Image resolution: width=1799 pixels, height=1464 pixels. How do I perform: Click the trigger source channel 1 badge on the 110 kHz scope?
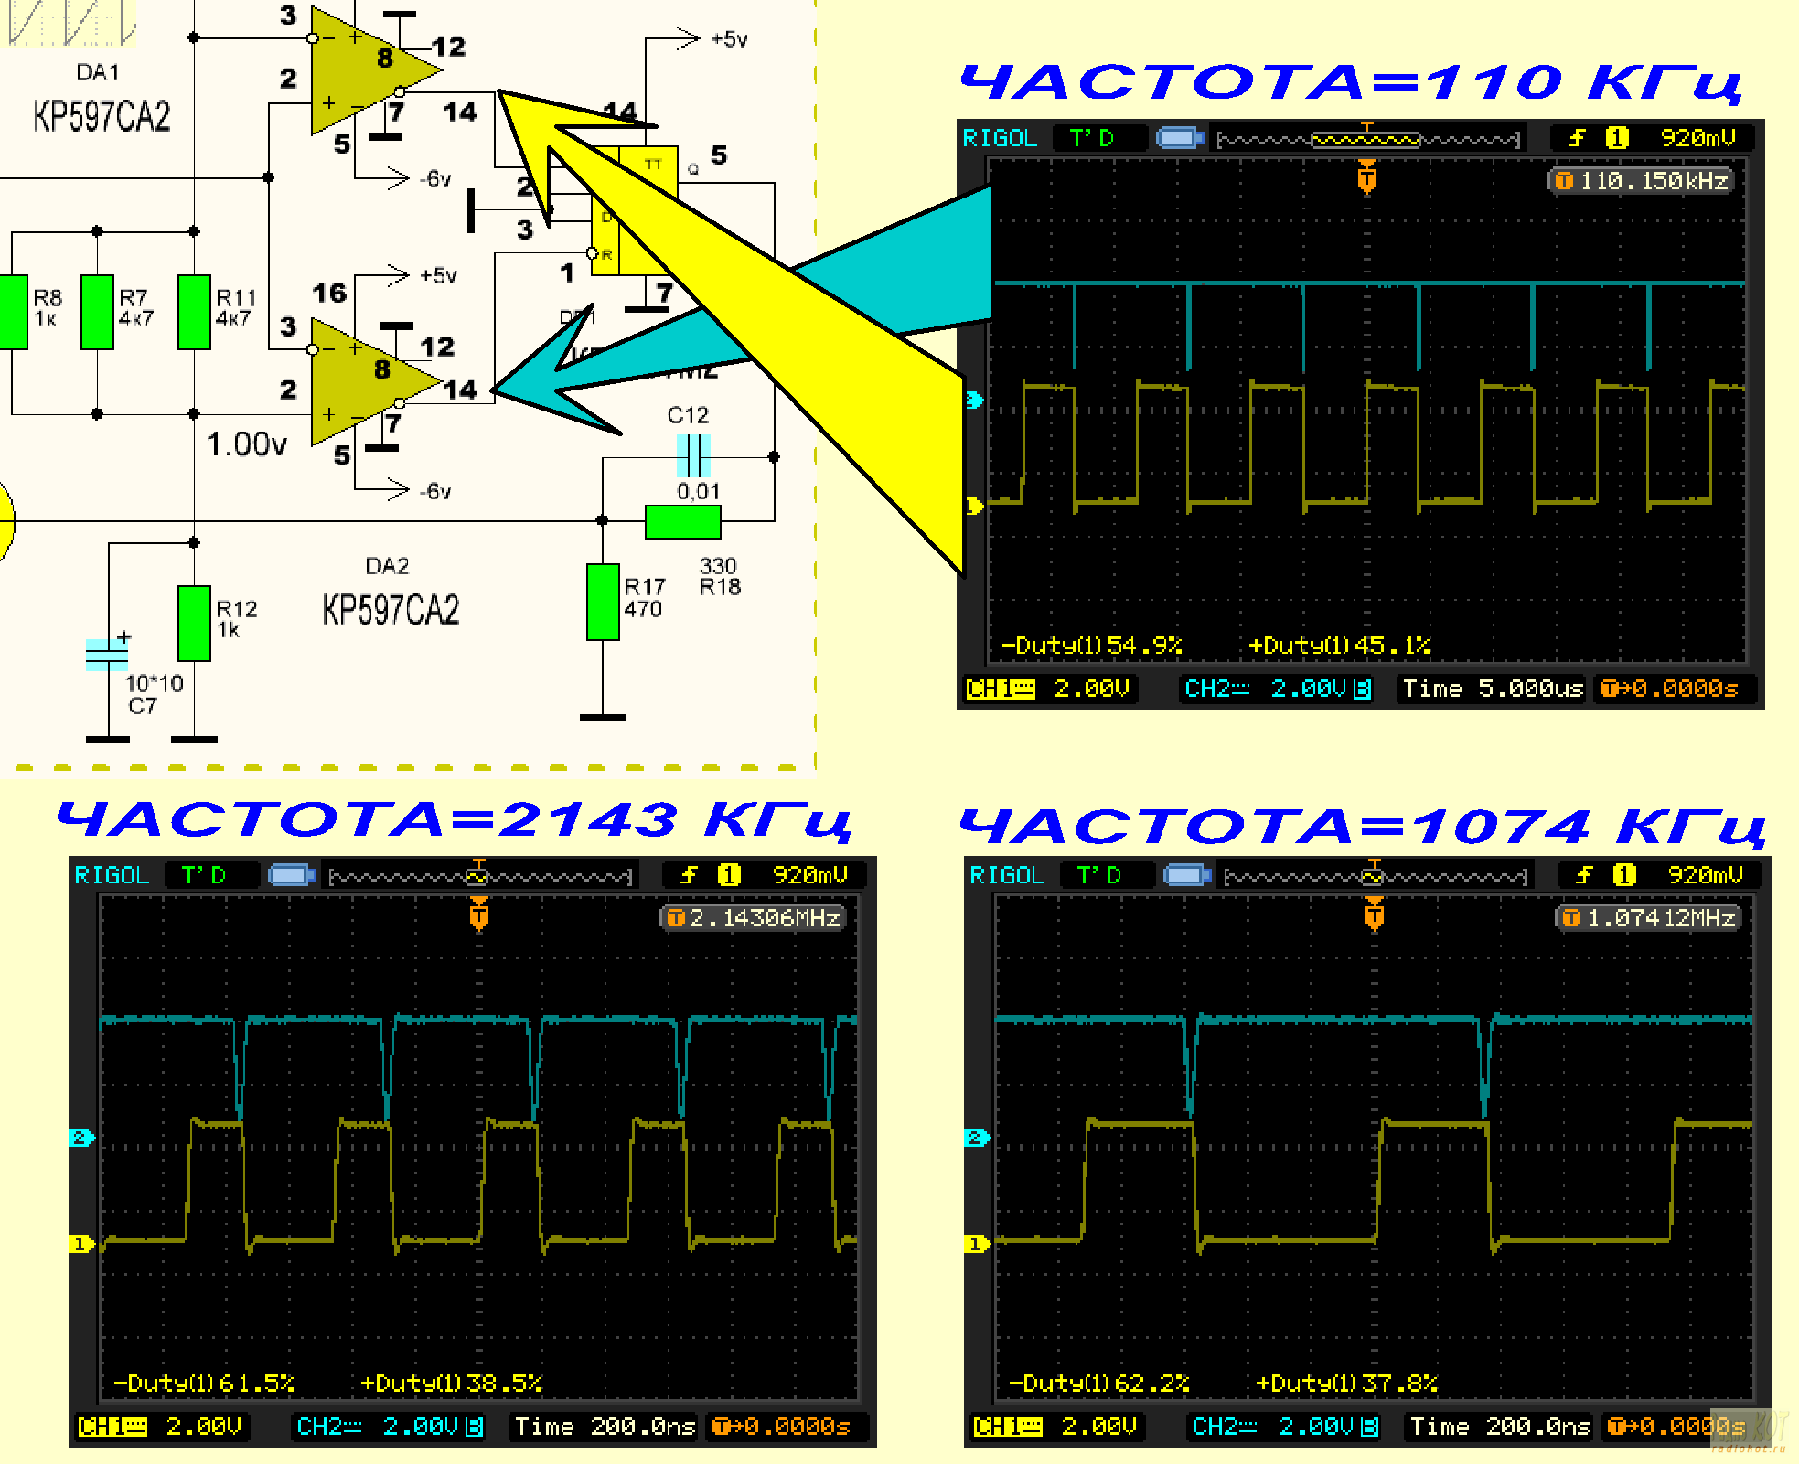pyautogui.click(x=1617, y=138)
